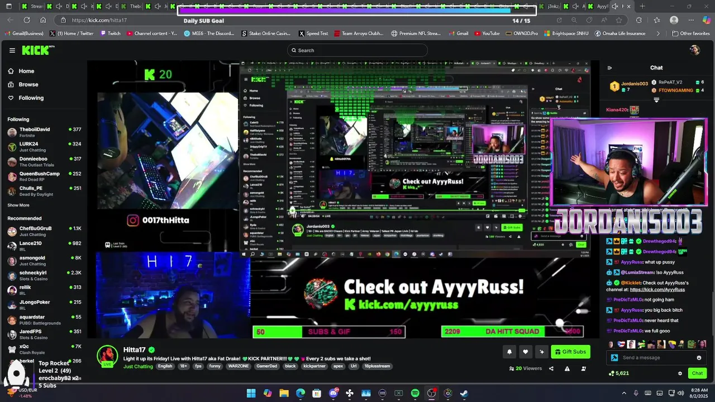Expand the gift sub leaderboard
The width and height of the screenshot is (715, 402).
pyautogui.click(x=656, y=100)
